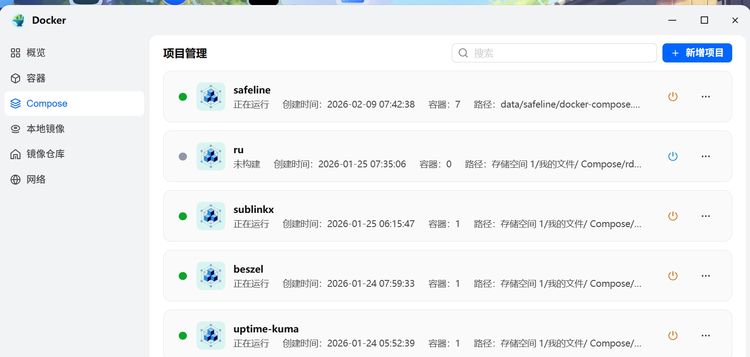This screenshot has height=357, width=750.
Task: Click the Compose layers icon
Action: point(16,103)
